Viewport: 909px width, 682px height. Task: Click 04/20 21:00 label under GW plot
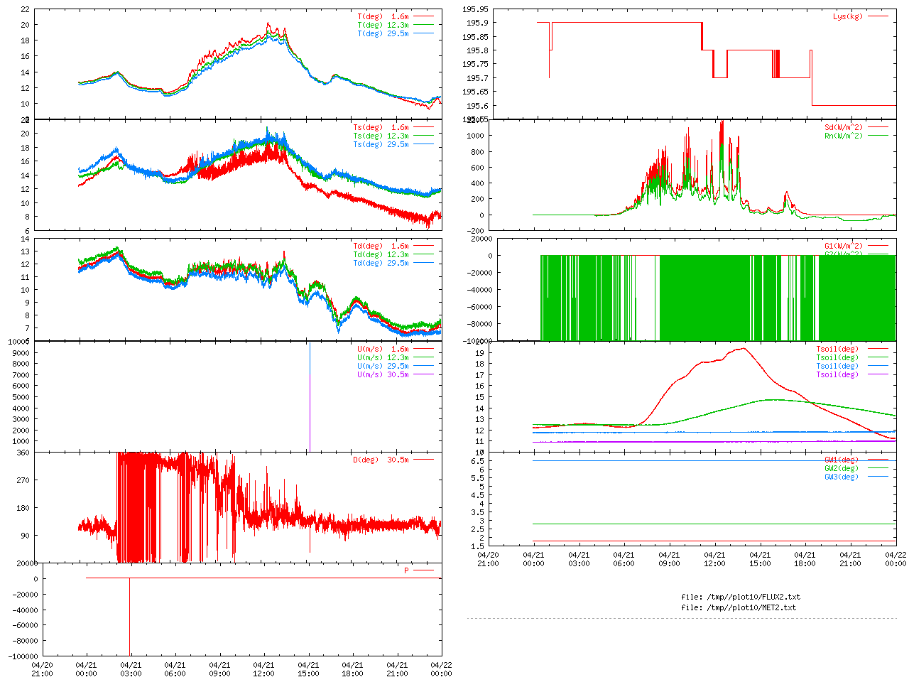[488, 559]
